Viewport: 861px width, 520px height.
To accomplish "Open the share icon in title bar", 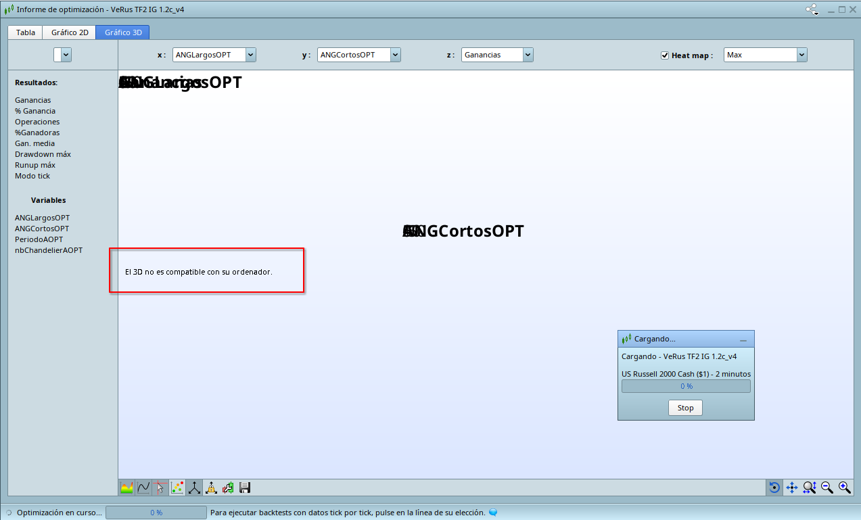I will [x=812, y=9].
